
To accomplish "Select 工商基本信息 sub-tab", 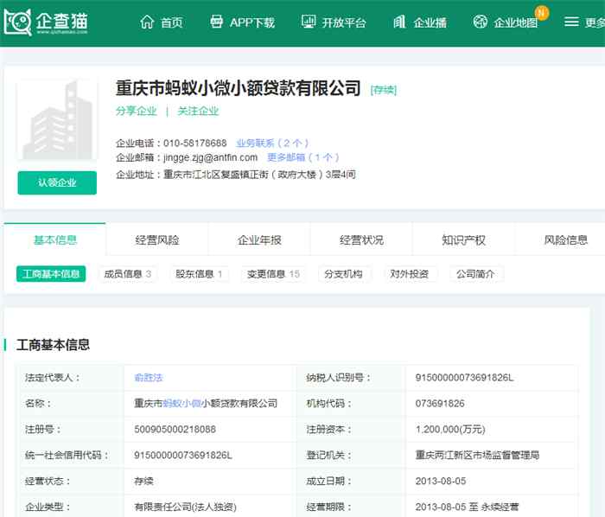I will pyautogui.click(x=51, y=274).
